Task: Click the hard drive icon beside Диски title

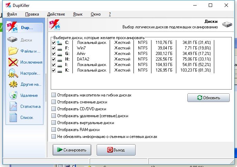Action: (x=227, y=24)
